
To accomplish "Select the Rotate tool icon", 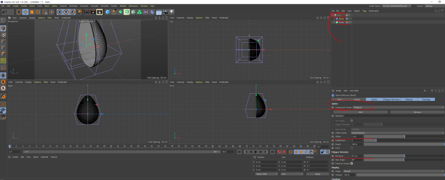I will point(38,12).
